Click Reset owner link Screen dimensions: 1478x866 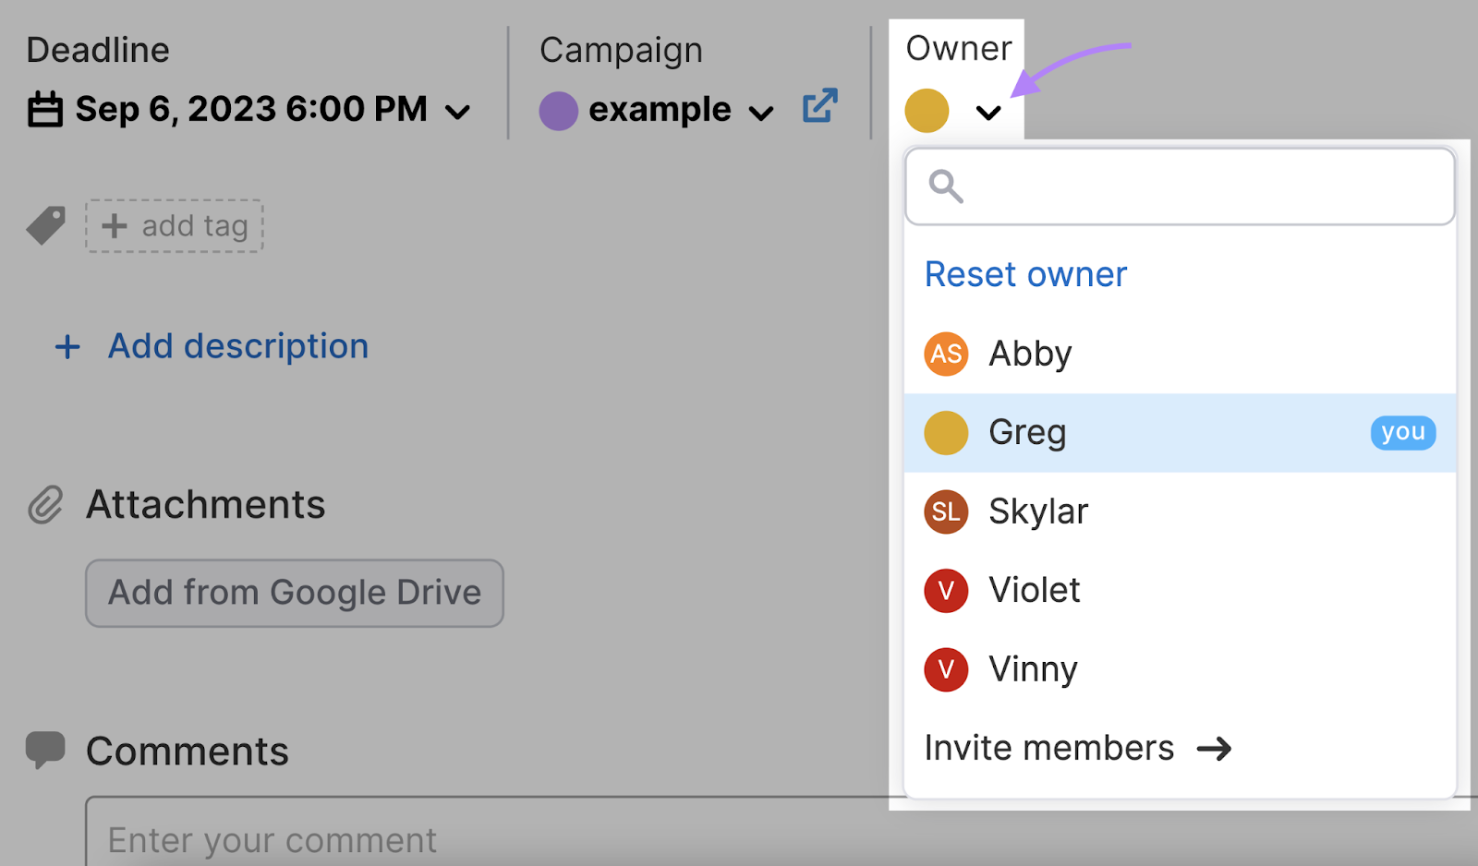click(x=1025, y=274)
